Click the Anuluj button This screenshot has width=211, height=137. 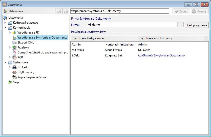tap(200, 11)
